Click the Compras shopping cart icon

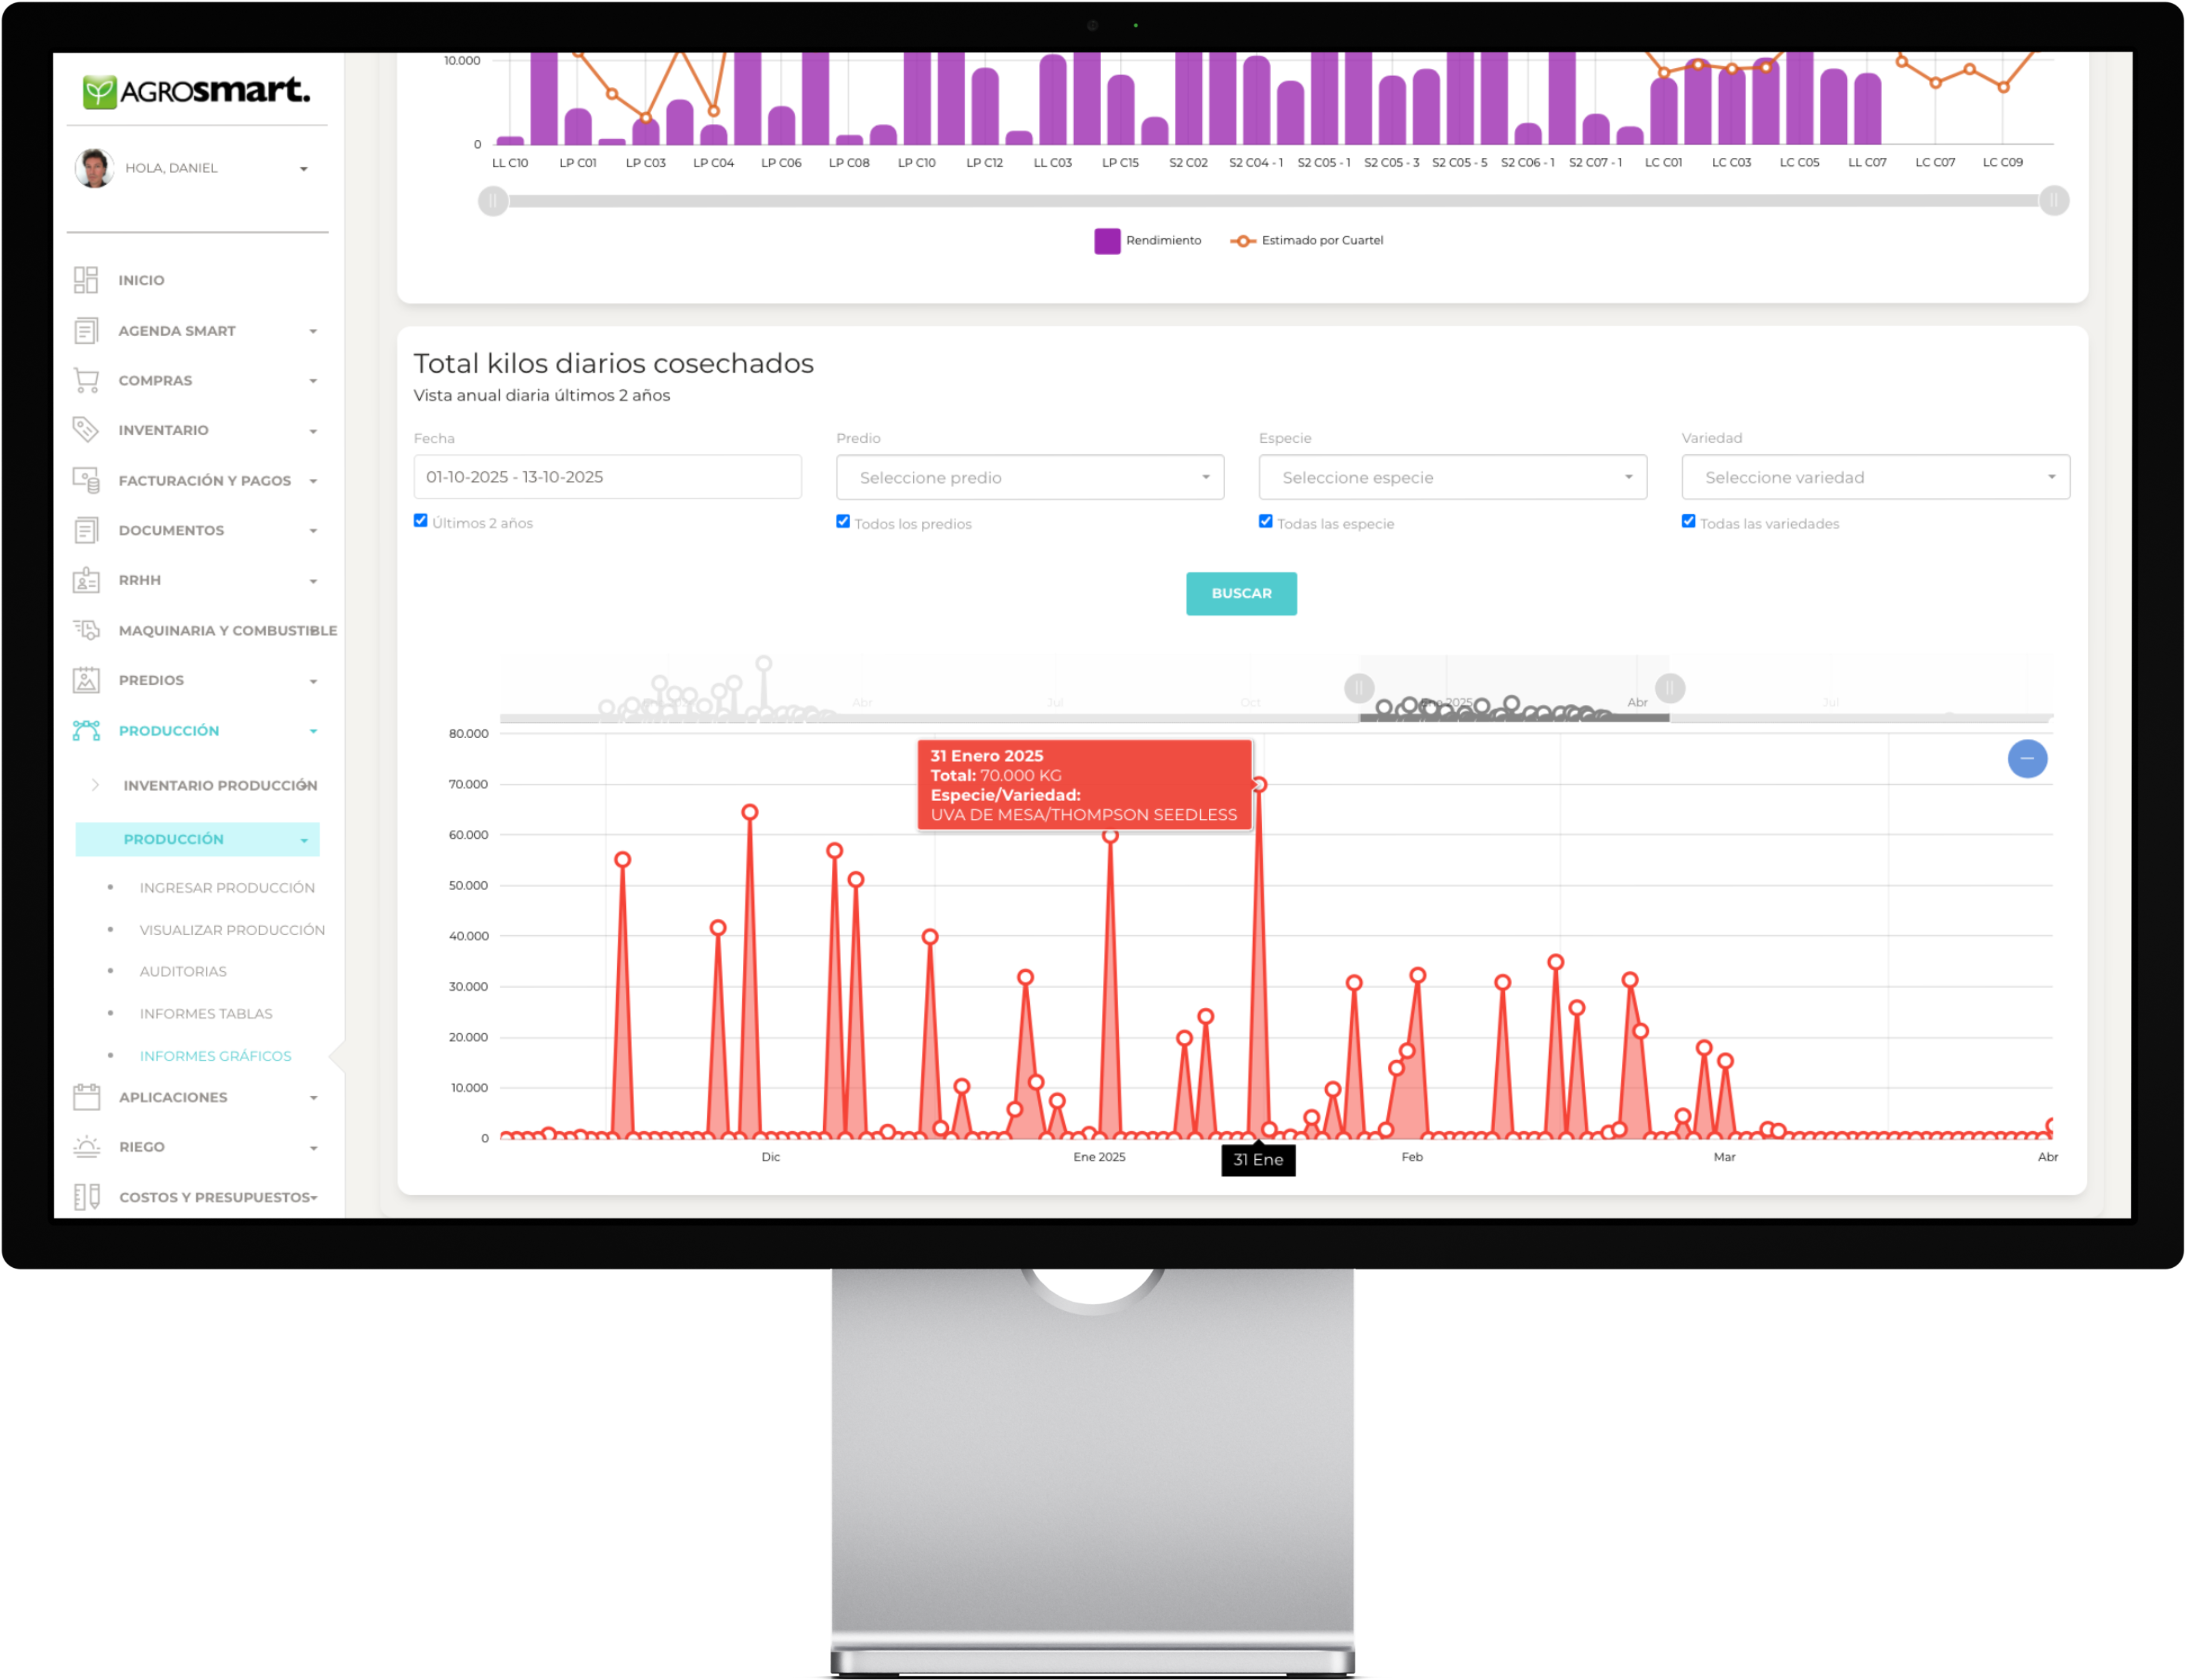point(86,380)
